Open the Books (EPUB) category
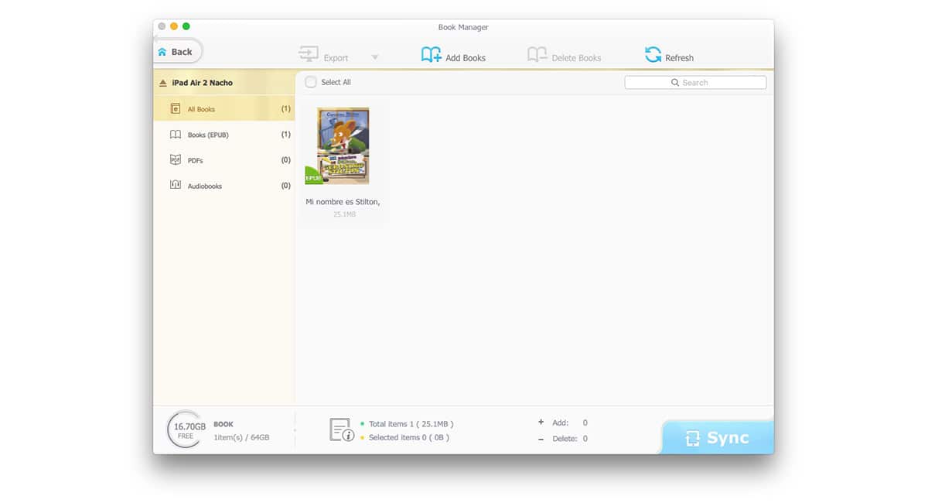928x503 pixels. [x=208, y=135]
